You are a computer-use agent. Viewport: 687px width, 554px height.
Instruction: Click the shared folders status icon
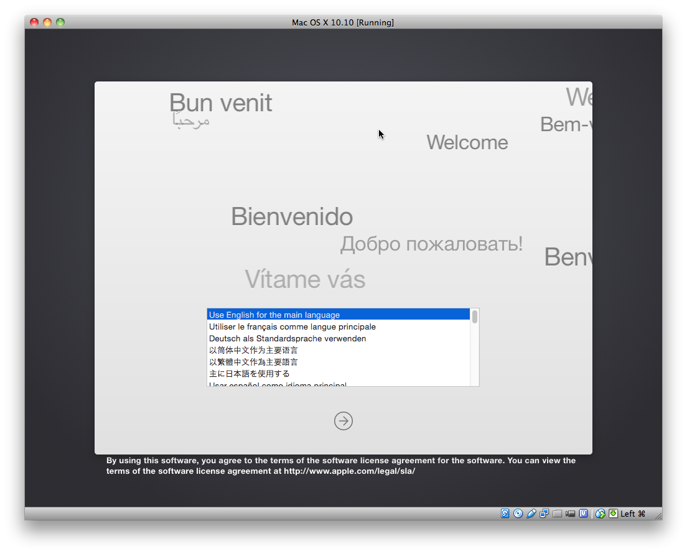coord(558,513)
